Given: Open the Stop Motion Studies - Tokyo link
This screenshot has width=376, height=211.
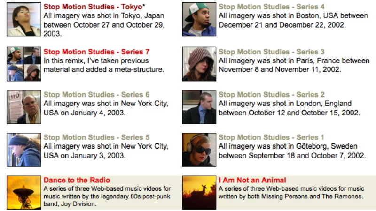Looking at the screenshot, I should (93, 7).
